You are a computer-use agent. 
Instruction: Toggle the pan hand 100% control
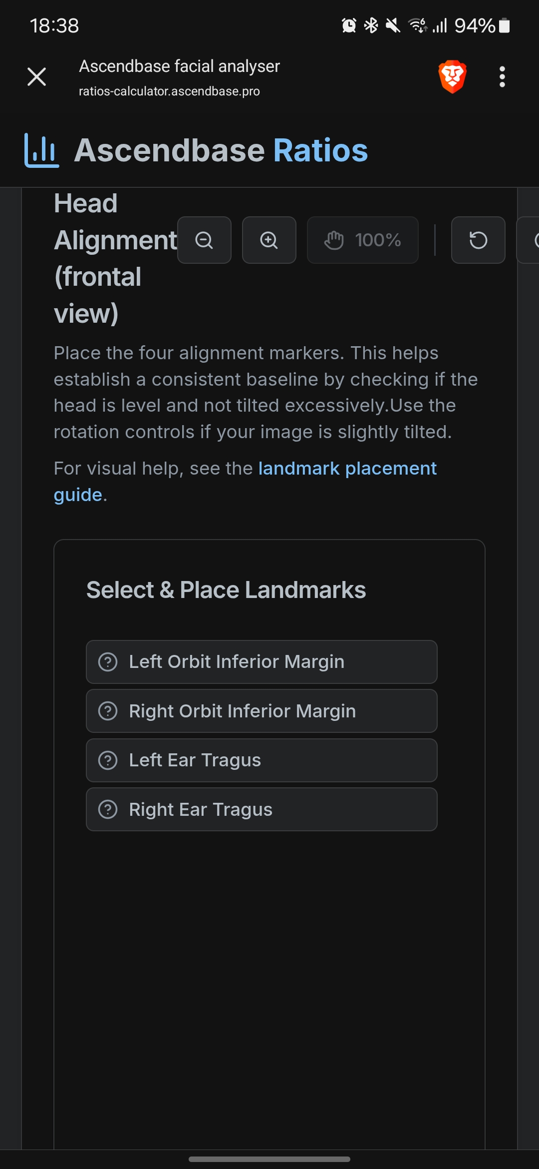(x=363, y=240)
